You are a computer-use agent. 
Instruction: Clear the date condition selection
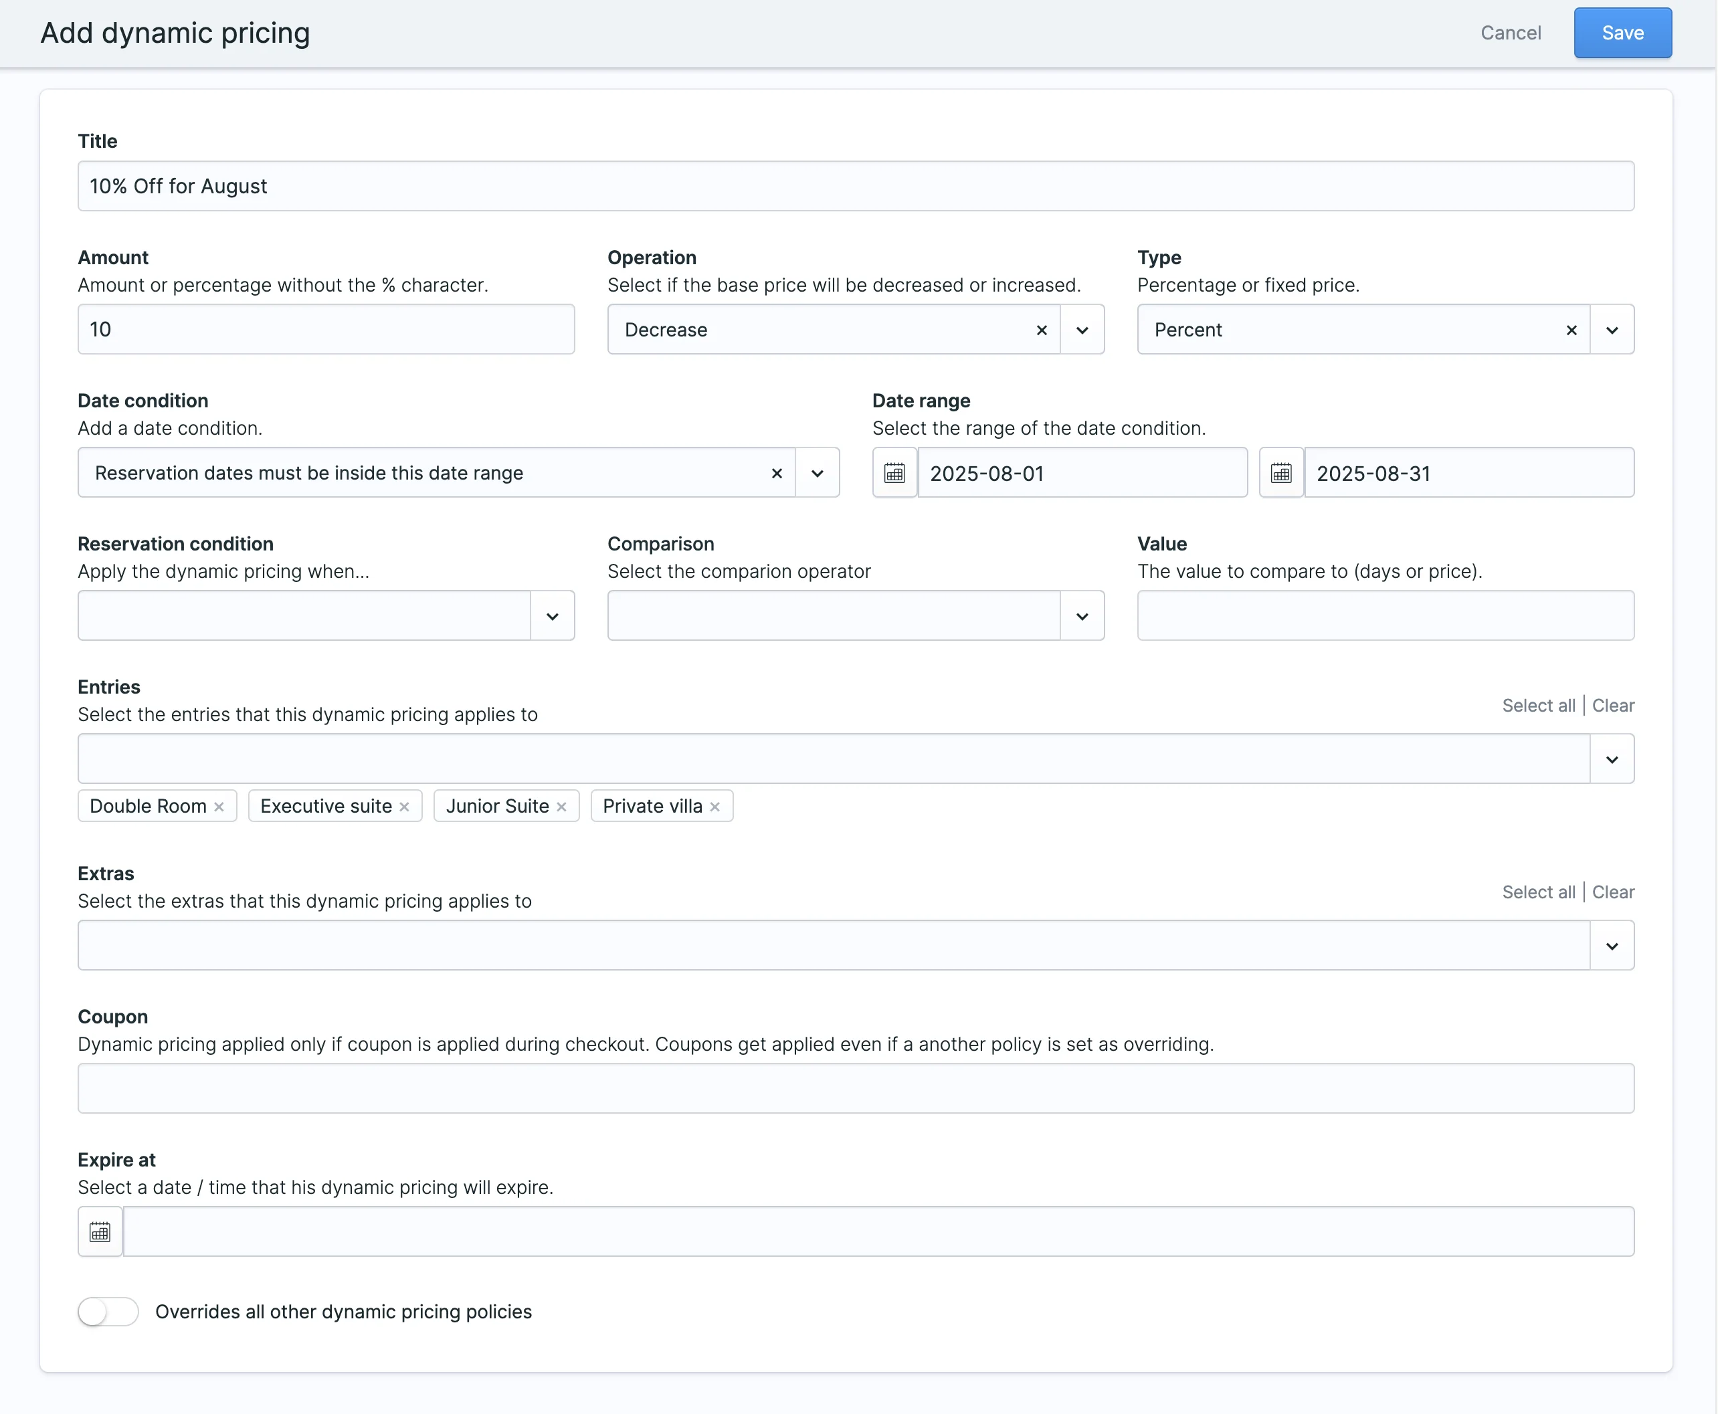tap(776, 474)
